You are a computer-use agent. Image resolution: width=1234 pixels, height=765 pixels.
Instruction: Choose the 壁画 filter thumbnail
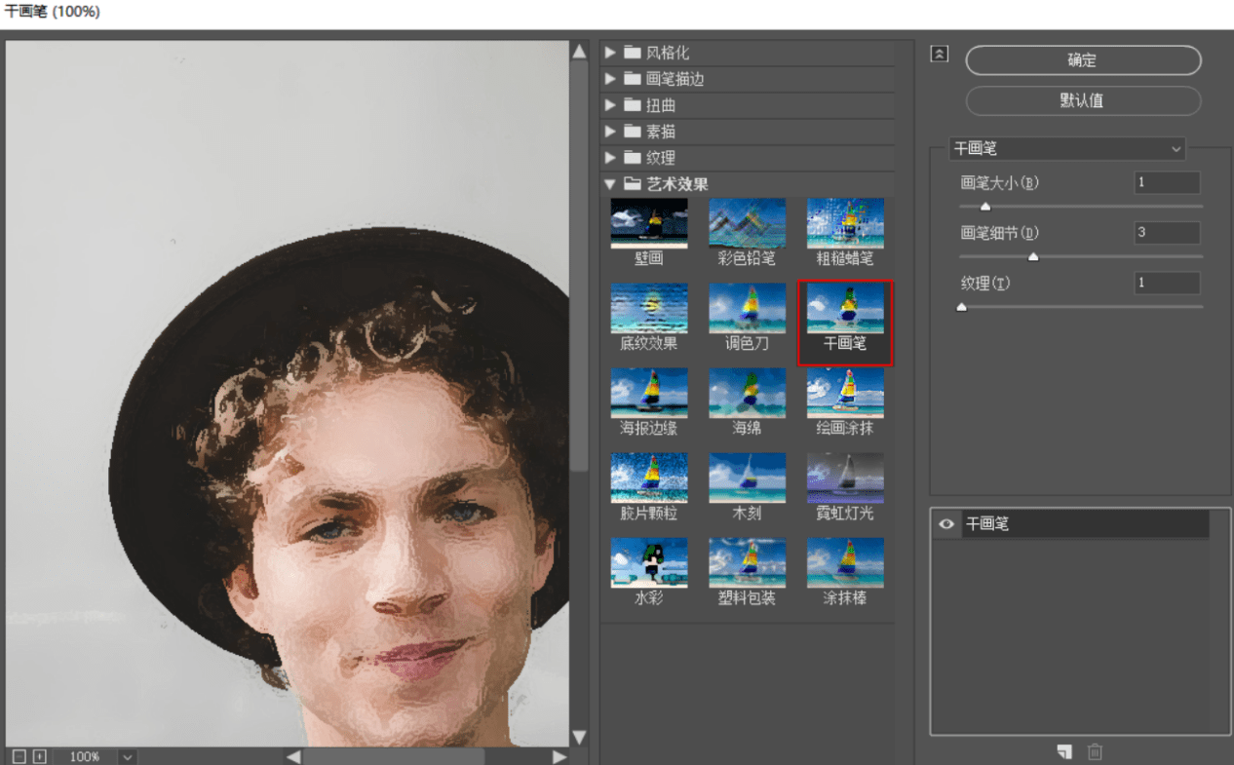coord(649,224)
